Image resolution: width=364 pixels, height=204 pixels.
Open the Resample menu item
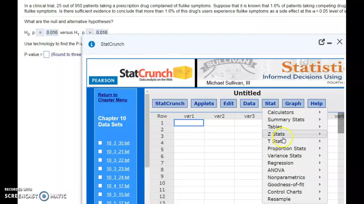tap(295, 199)
